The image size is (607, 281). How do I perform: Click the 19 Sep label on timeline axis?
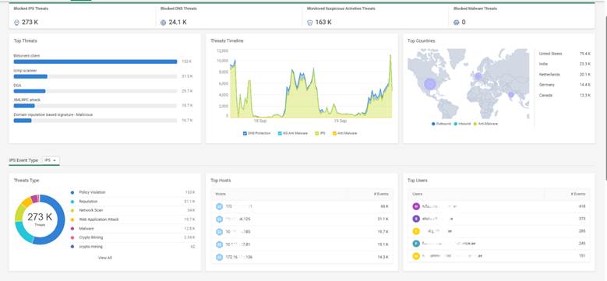341,121
